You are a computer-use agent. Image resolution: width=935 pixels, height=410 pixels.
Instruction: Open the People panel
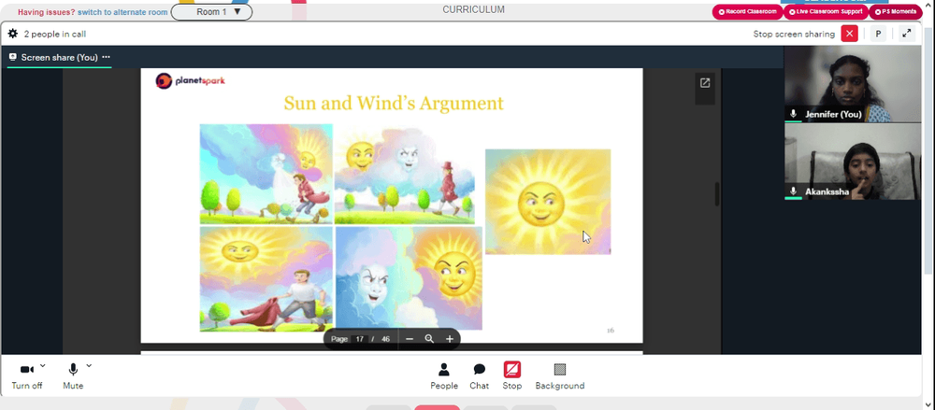pyautogui.click(x=444, y=376)
